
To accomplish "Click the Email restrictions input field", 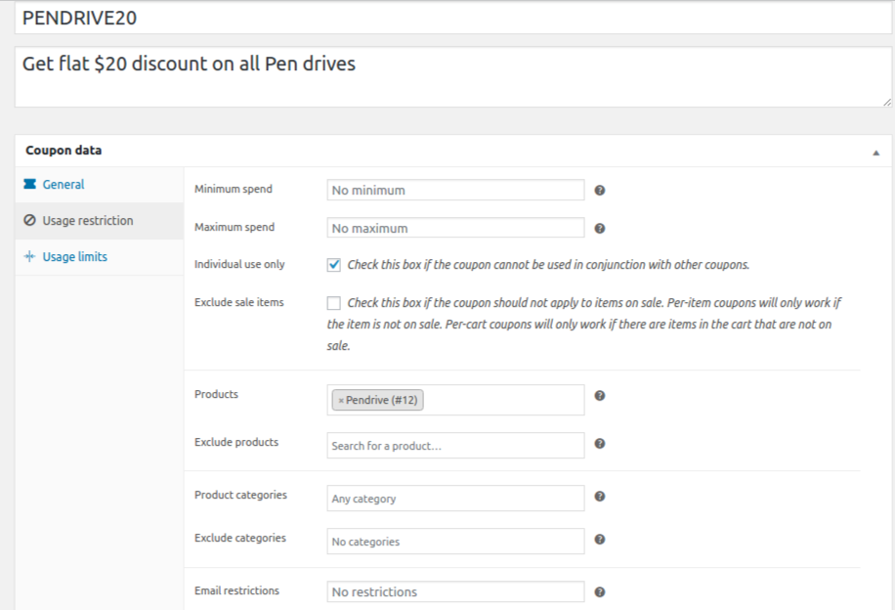I will [455, 592].
